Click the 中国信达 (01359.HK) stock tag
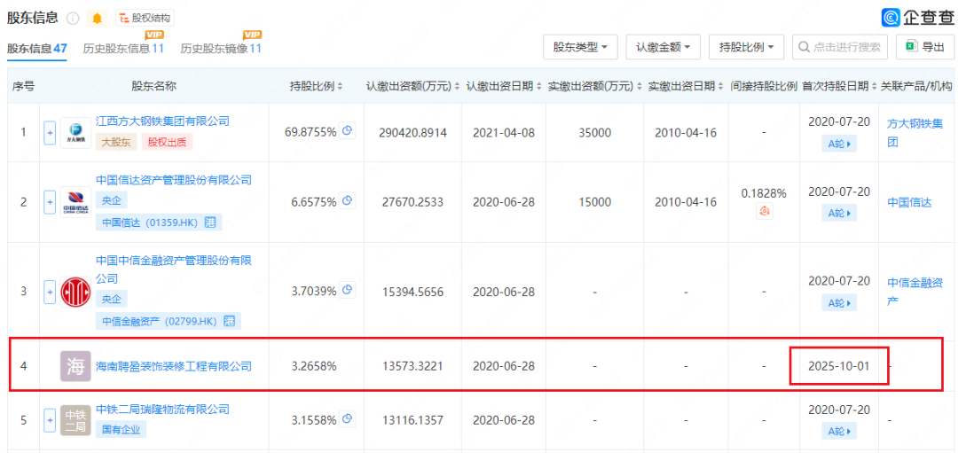This screenshot has width=958, height=453. click(158, 223)
